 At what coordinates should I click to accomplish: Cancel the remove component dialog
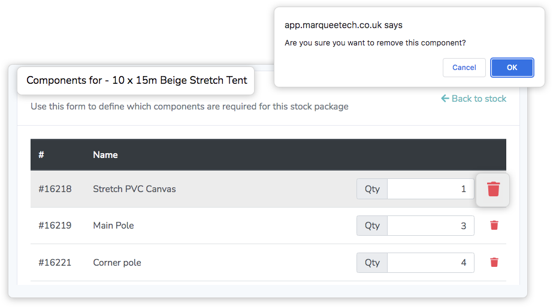pos(464,67)
